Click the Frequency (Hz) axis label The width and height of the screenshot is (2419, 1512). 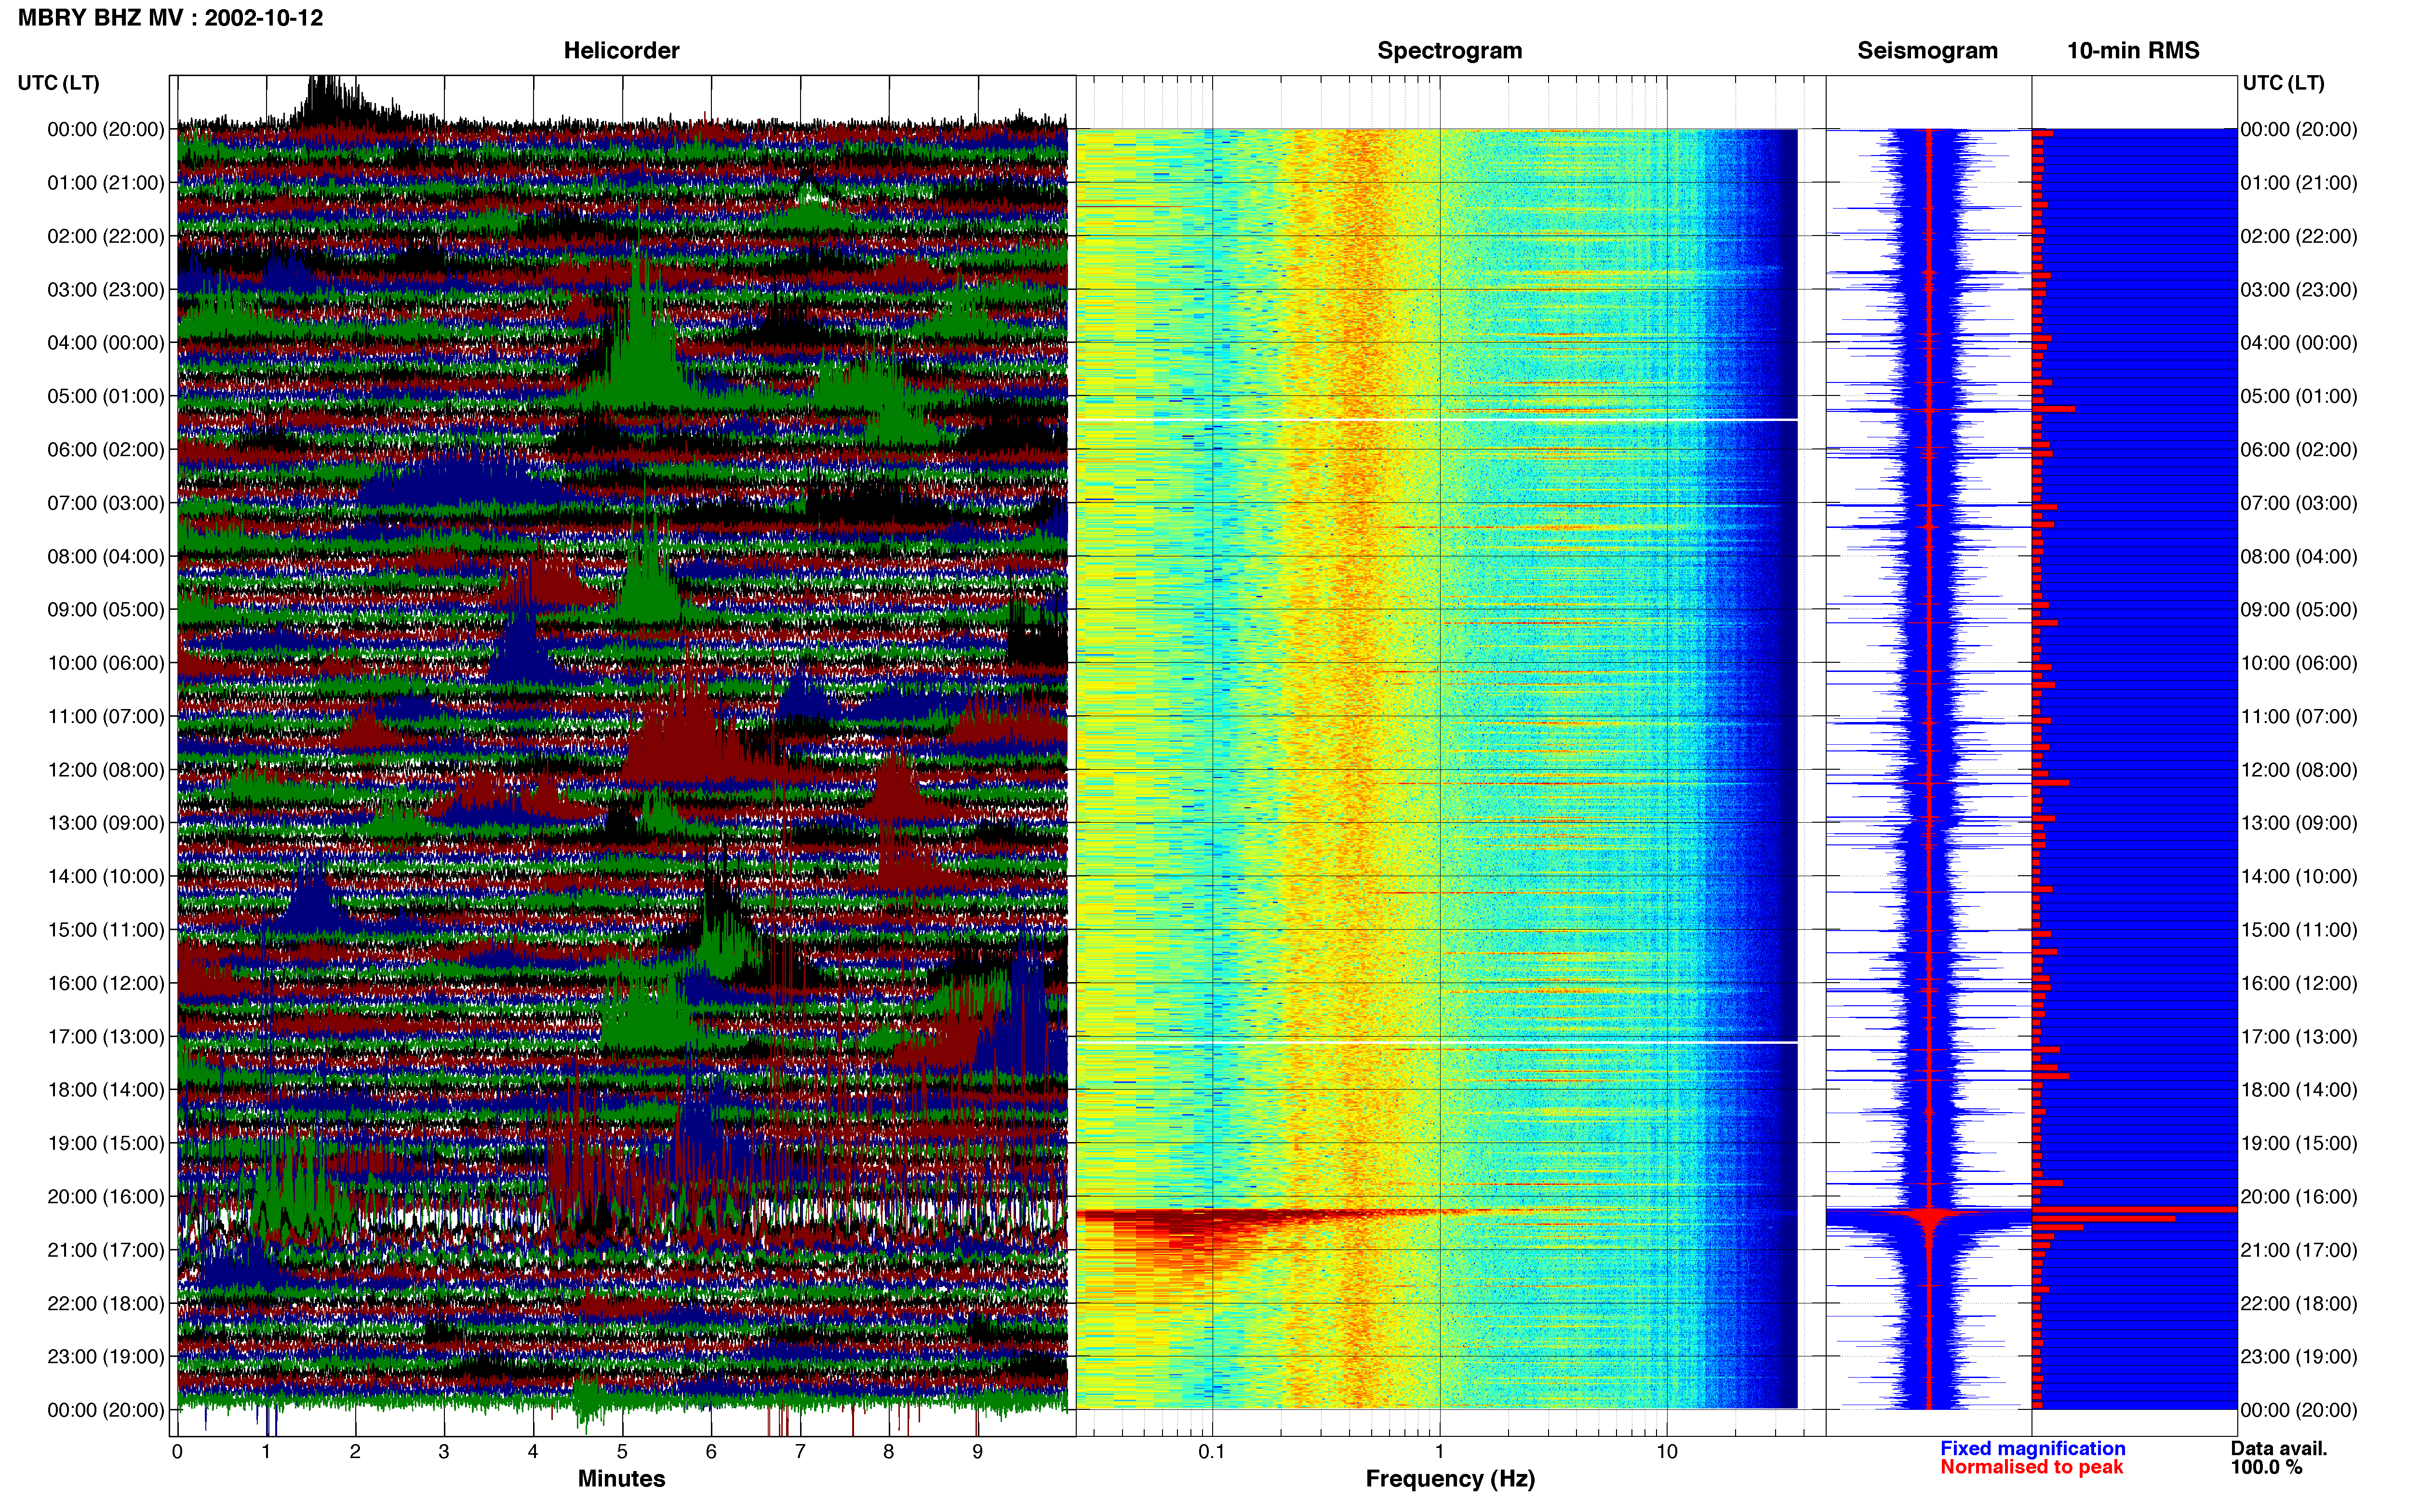[1450, 1479]
